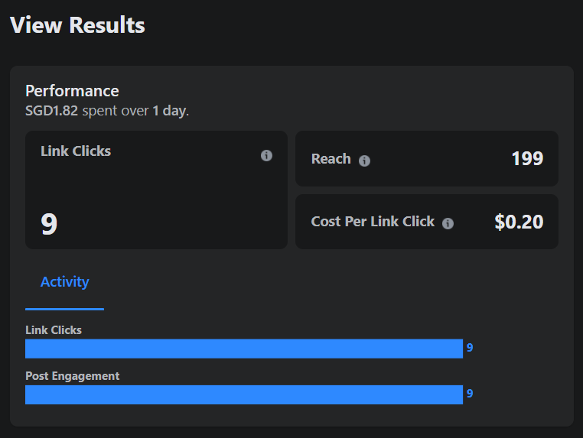The height and width of the screenshot is (438, 583).
Task: Click the Cost Per Link Click info icon
Action: point(448,223)
